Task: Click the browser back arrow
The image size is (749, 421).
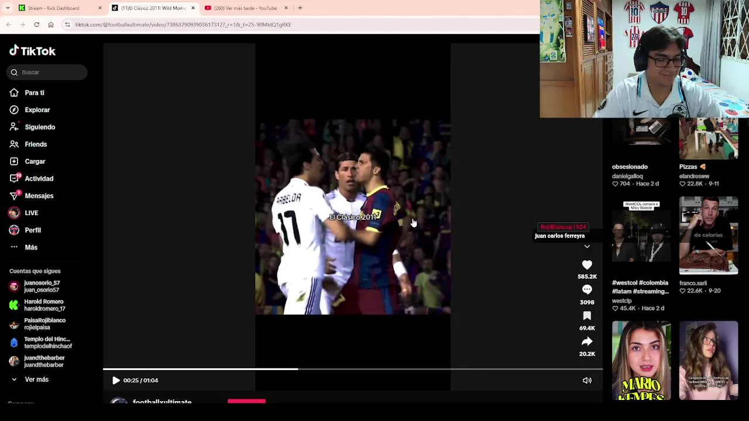Action: 8,25
